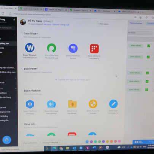
Task: Toggle the last green checkbox in list
Action: pos(146,90)
